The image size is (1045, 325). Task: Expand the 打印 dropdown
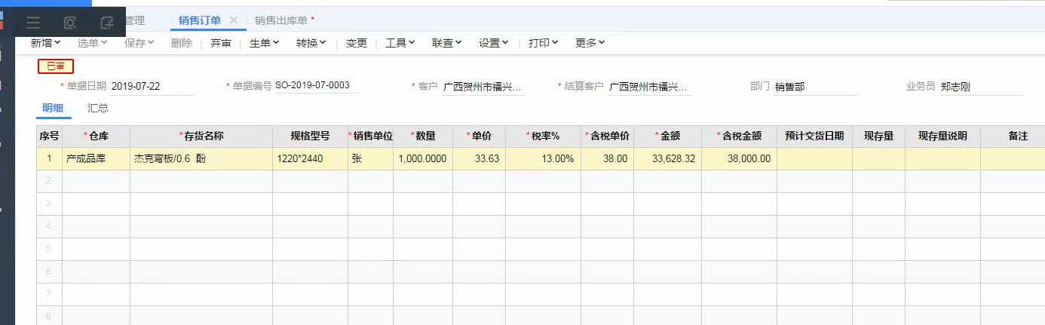tap(544, 43)
